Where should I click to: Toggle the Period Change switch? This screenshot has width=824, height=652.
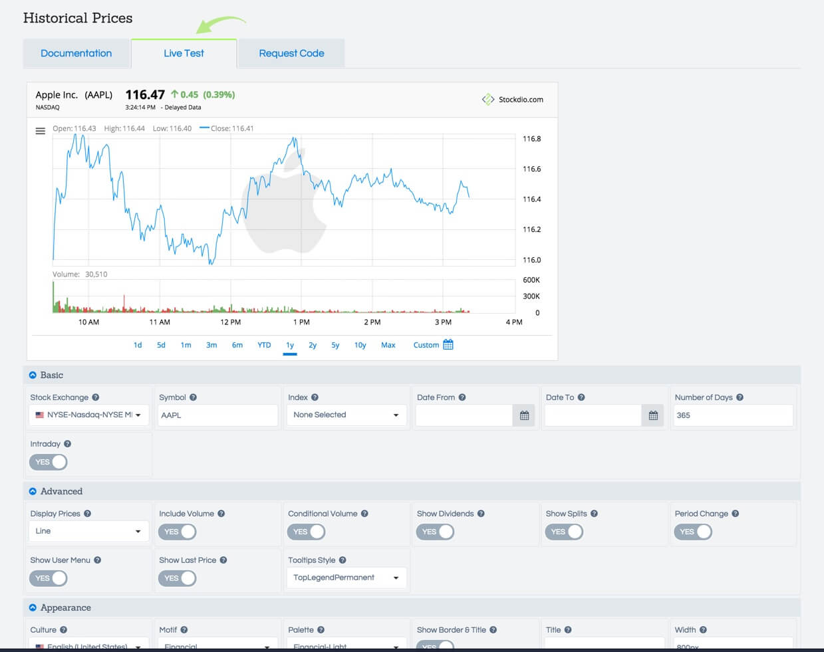(x=694, y=532)
